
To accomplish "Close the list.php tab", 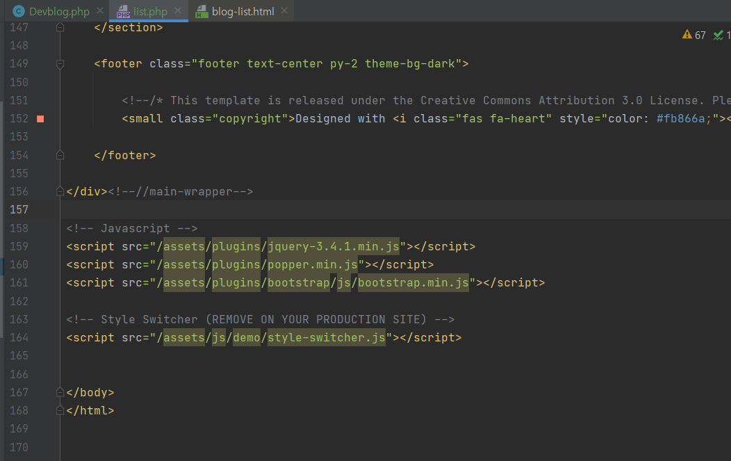I will click(x=178, y=10).
